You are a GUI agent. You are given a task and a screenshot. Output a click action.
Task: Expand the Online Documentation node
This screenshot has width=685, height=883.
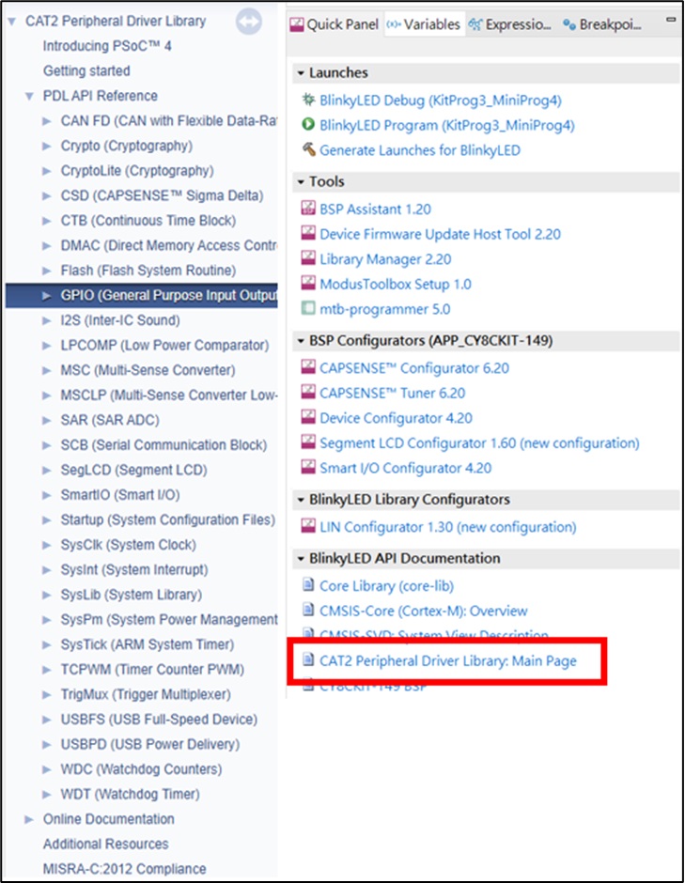coord(29,819)
